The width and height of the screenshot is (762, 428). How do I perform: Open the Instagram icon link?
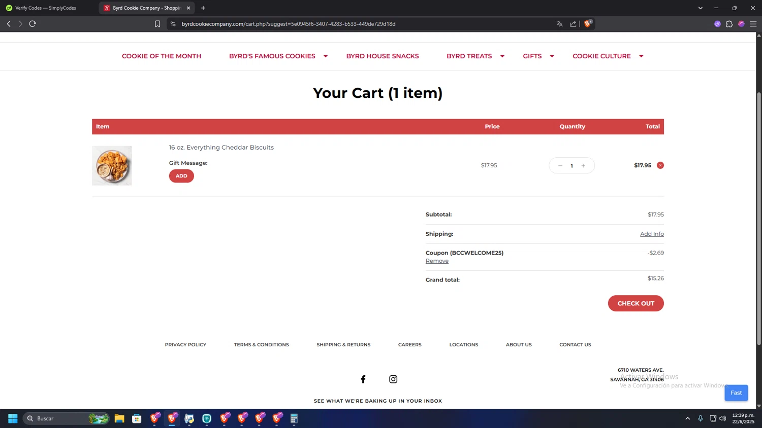pos(393,379)
